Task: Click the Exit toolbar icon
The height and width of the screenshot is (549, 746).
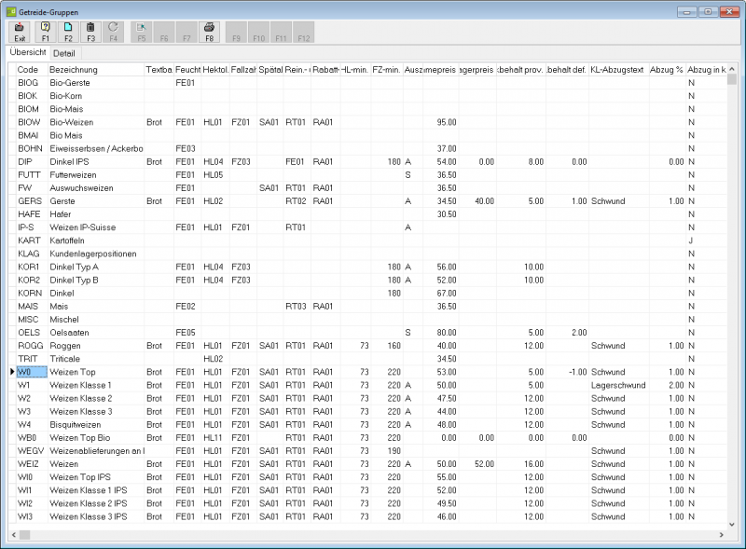Action: click(x=20, y=33)
